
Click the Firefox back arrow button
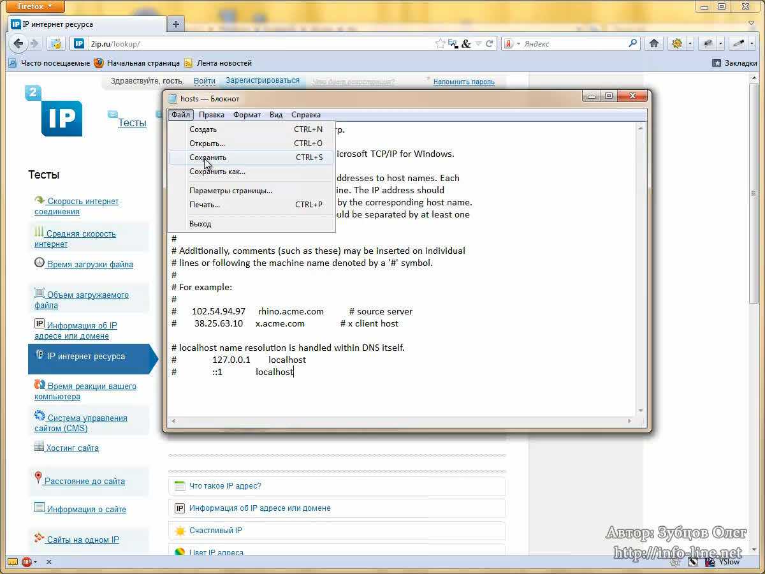(x=18, y=43)
